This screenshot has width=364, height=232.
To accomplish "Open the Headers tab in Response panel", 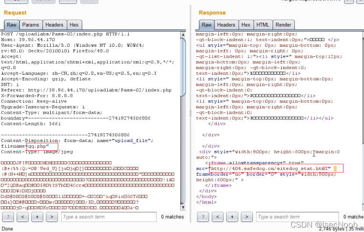I will pyautogui.click(x=226, y=25).
